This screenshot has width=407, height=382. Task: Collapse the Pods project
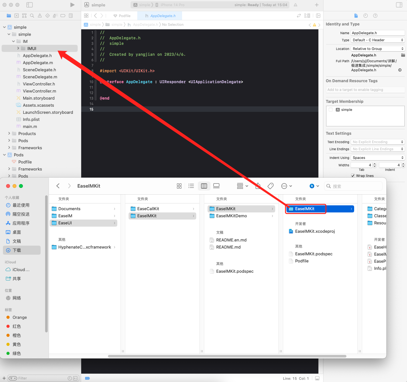5,155
